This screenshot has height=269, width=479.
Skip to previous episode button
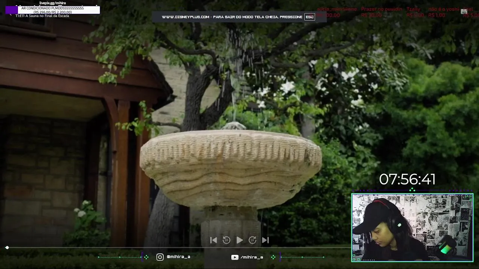(x=213, y=240)
